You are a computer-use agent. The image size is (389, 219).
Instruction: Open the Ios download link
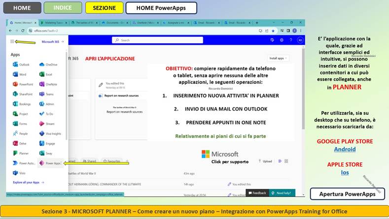coord(345,172)
